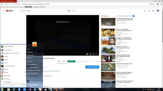Open the YouTube apps grid icon
The height and width of the screenshot is (91, 163).
tap(149, 11)
